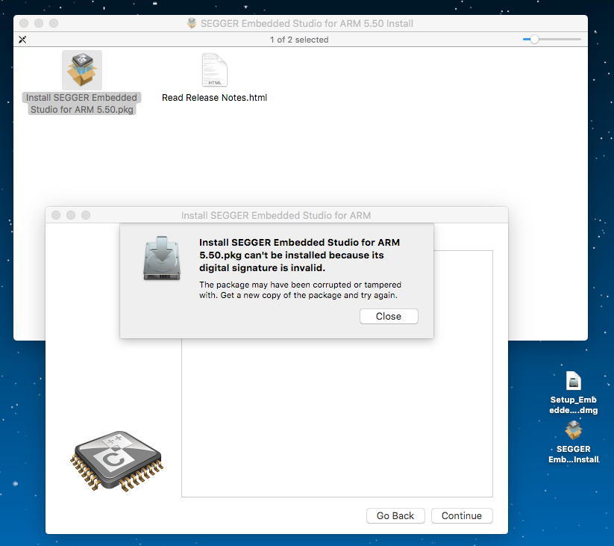
Task: Click the 'Install SEGGER Embedded Studio' pkg name label
Action: pyautogui.click(x=82, y=104)
